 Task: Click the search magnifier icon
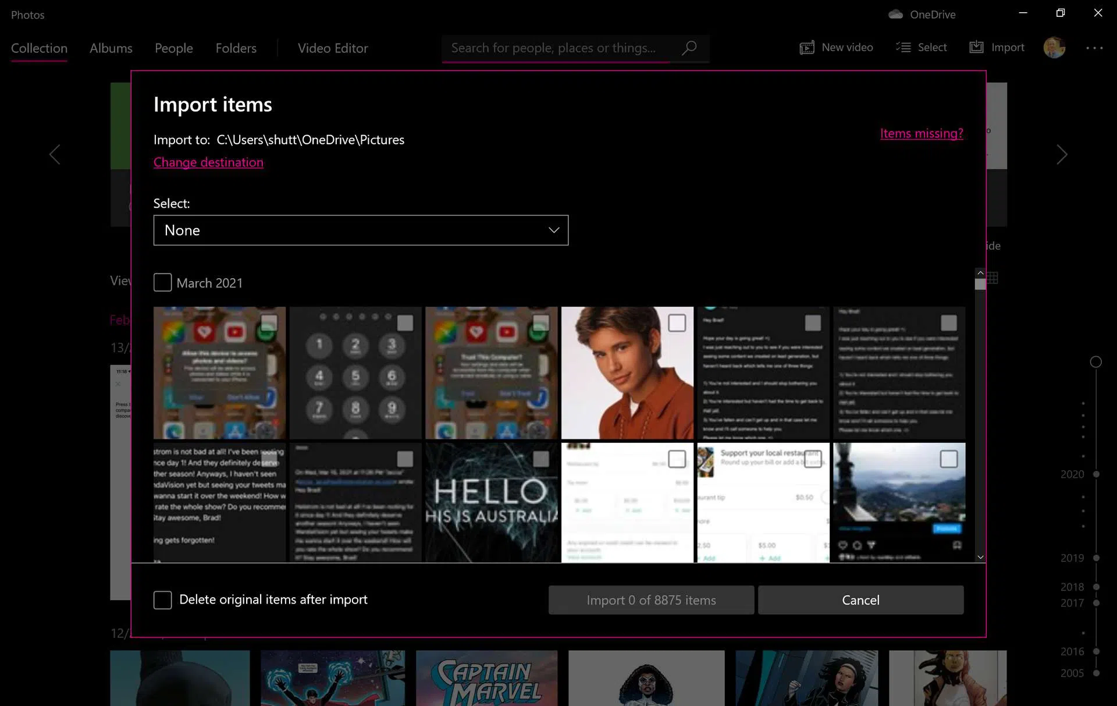(x=689, y=48)
